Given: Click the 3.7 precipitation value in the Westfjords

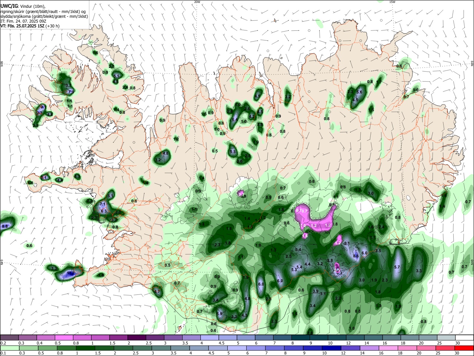Looking at the screenshot, I should pyautogui.click(x=69, y=85).
